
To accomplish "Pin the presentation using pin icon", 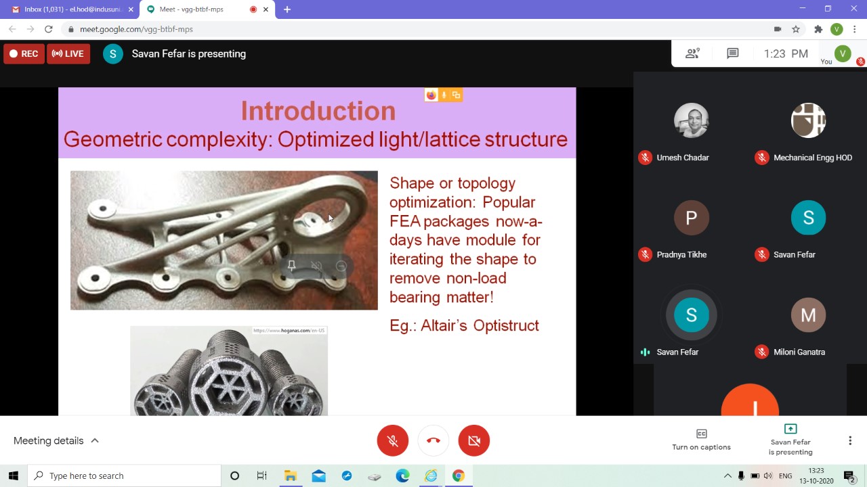I will pos(292,266).
